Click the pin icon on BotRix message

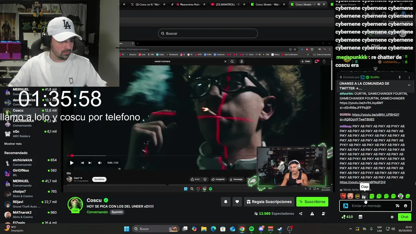click(x=400, y=77)
